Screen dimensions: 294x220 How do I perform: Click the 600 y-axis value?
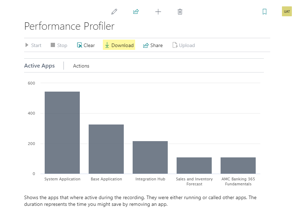pyautogui.click(x=31, y=83)
